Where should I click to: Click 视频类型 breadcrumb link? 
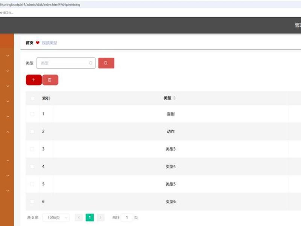pos(50,43)
